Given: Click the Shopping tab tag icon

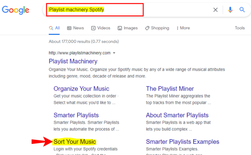Looking at the screenshot, I should pyautogui.click(x=147, y=28).
